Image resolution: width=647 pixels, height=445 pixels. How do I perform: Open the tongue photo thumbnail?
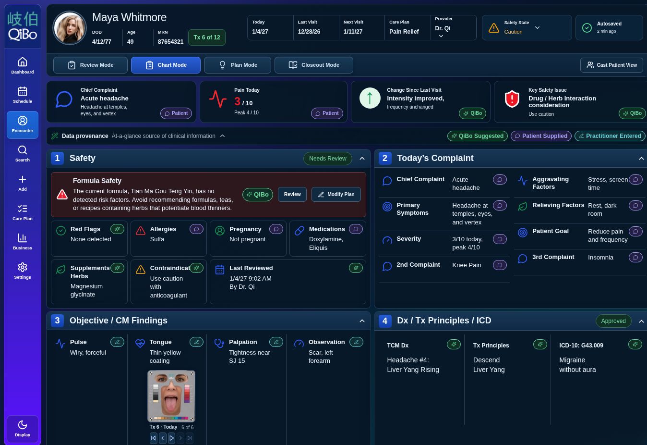(x=171, y=396)
